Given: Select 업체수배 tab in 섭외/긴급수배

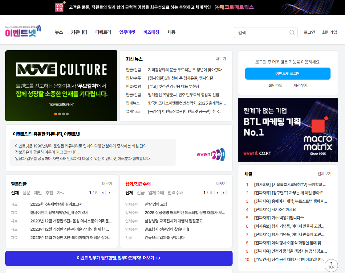Looking at the screenshot, I should click(x=156, y=192).
